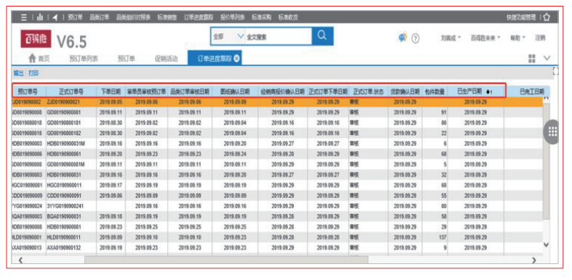The width and height of the screenshot is (572, 280).
Task: Switch to the 促销活动 tab
Action: (166, 59)
